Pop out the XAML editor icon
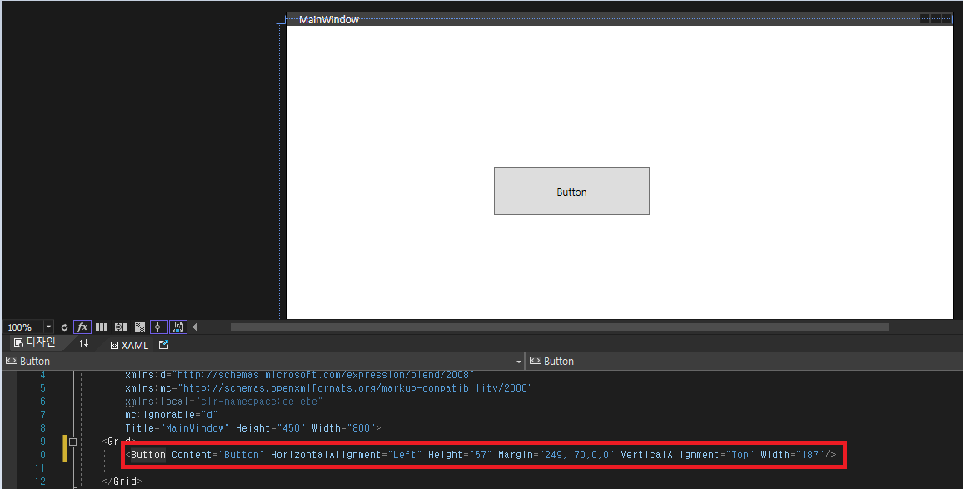The width and height of the screenshot is (963, 489). 163,345
